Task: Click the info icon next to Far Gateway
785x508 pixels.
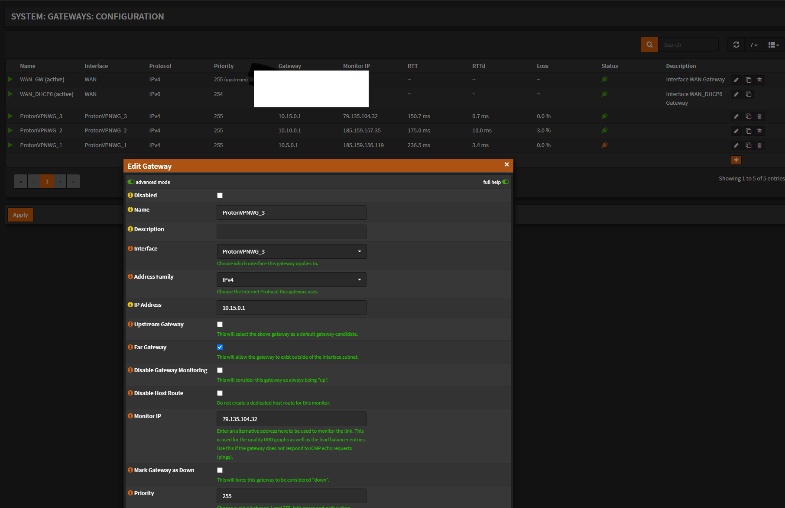Action: pyautogui.click(x=130, y=347)
